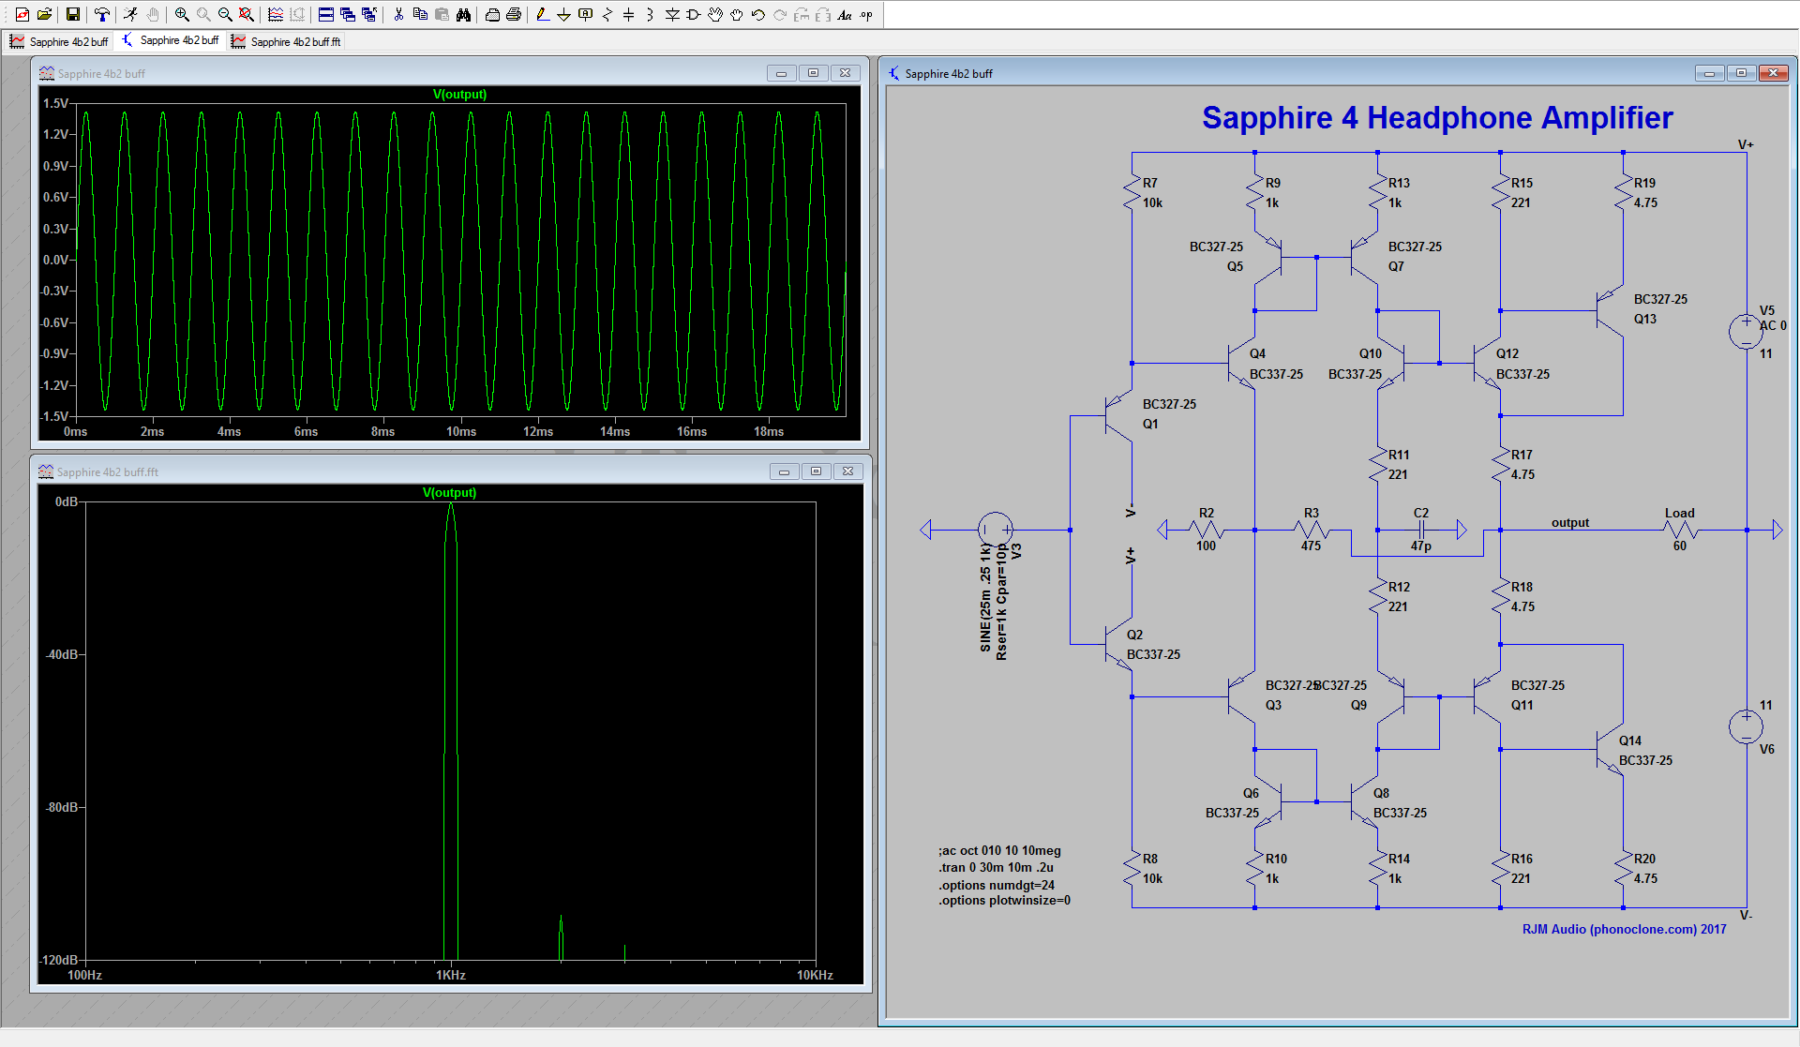Image resolution: width=1800 pixels, height=1047 pixels.
Task: Switch to Sapphire 4b2 buff schematic tab
Action: coord(171,40)
